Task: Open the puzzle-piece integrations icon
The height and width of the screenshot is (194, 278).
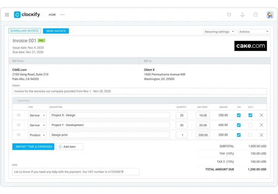Action: point(229,15)
